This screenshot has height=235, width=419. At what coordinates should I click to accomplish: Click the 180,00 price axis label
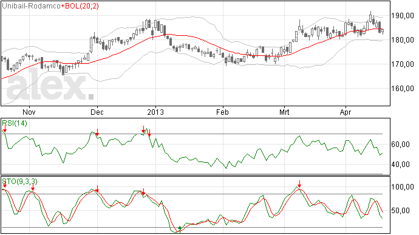tap(403, 40)
